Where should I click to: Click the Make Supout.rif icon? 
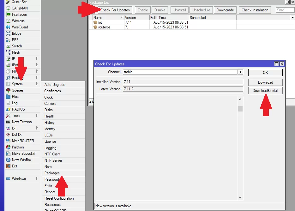pos(8,154)
